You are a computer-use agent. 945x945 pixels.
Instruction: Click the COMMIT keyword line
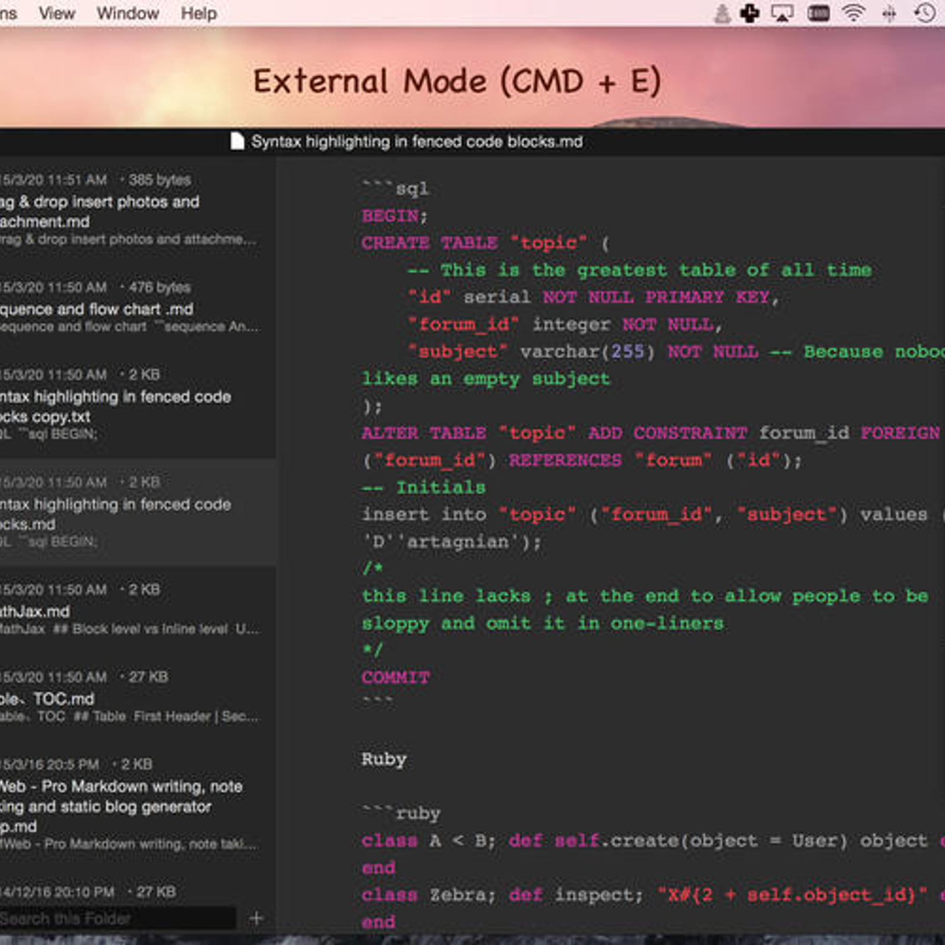coord(396,677)
